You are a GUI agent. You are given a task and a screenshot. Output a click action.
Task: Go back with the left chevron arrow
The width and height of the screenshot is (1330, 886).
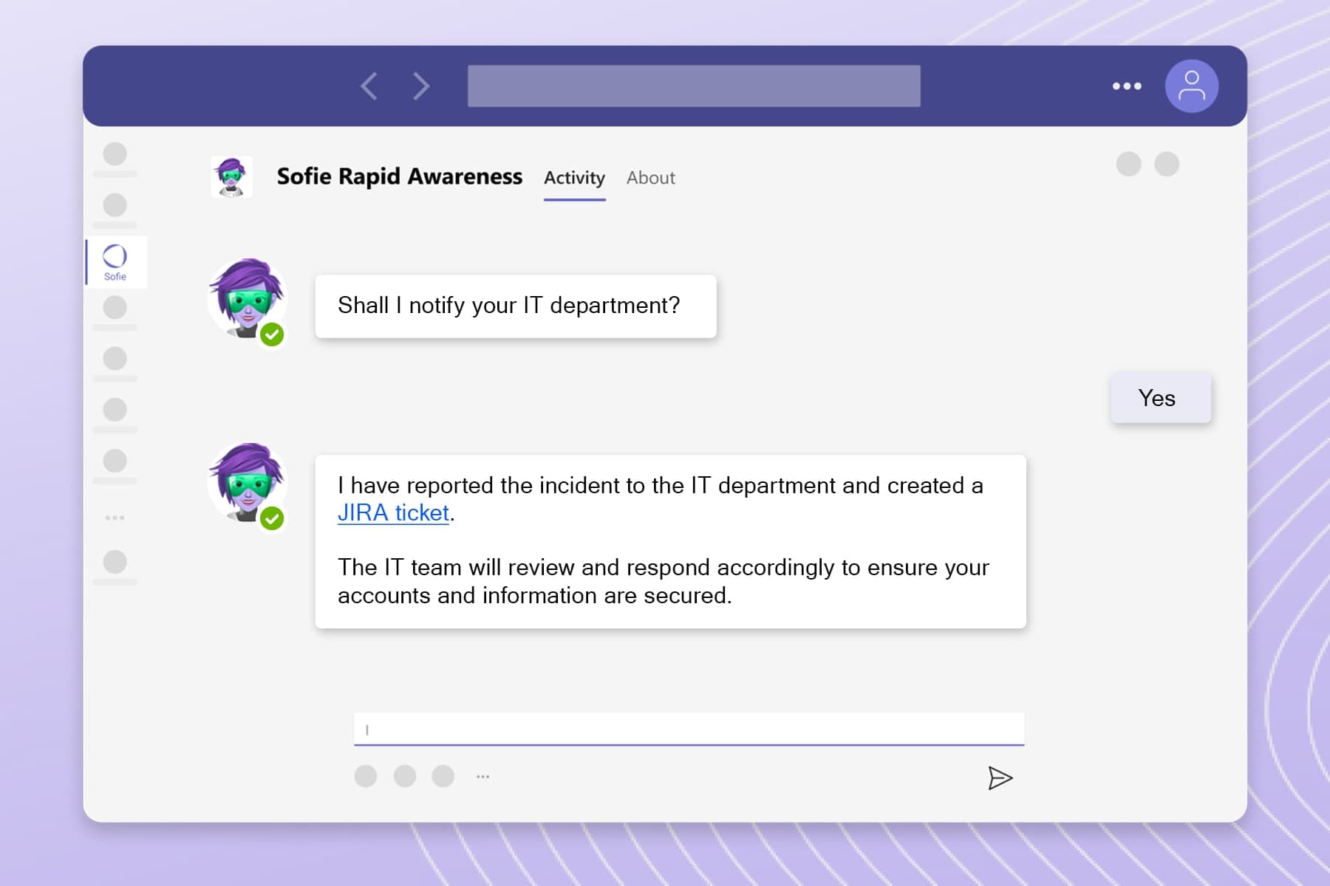tap(369, 86)
